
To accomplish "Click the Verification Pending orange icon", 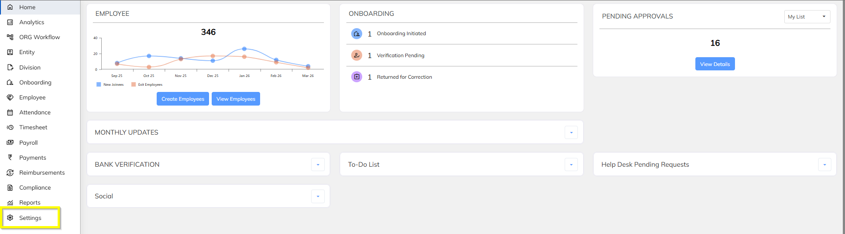I will point(356,55).
